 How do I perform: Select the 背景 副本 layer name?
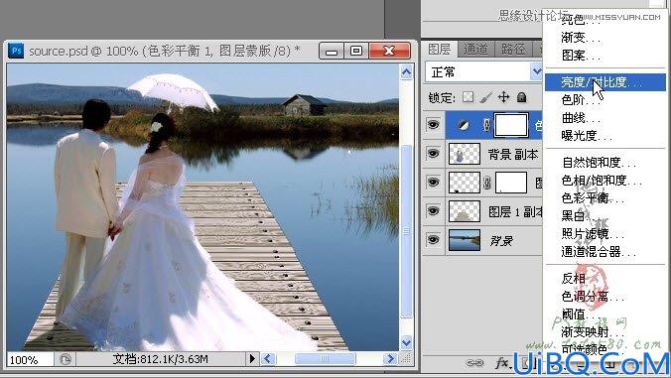click(x=513, y=154)
